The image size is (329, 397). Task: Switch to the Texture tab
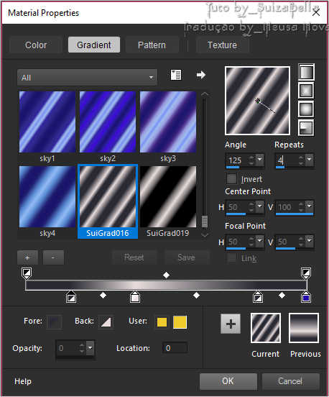click(x=222, y=45)
